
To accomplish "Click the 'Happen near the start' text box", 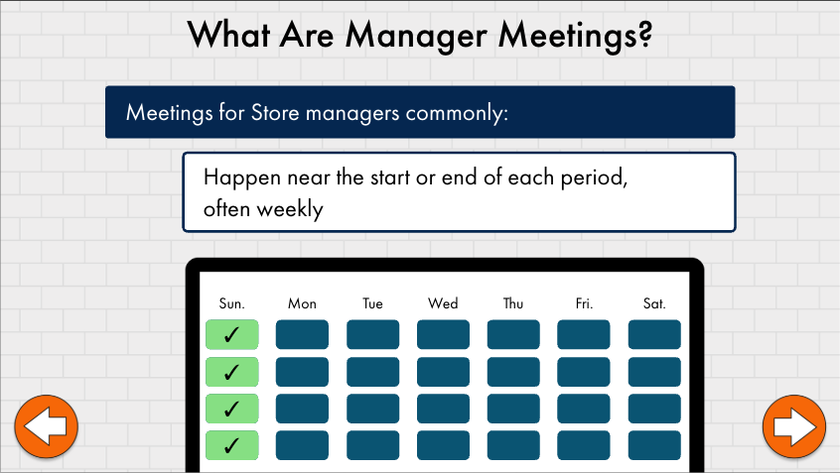I will click(x=459, y=192).
